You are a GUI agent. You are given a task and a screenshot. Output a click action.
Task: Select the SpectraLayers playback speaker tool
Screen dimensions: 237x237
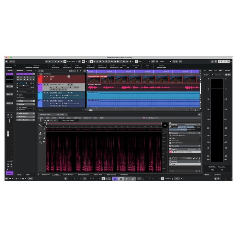(x=44, y=142)
